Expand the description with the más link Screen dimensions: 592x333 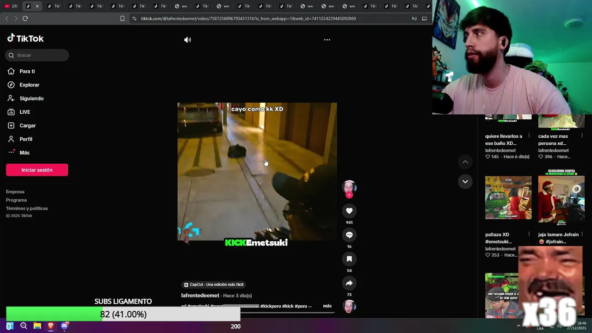coord(327,306)
